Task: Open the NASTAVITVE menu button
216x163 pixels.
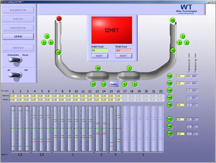Action: tap(18, 28)
